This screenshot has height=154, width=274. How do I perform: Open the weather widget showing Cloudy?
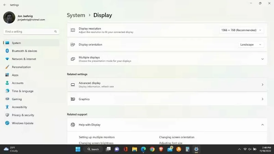point(11,149)
